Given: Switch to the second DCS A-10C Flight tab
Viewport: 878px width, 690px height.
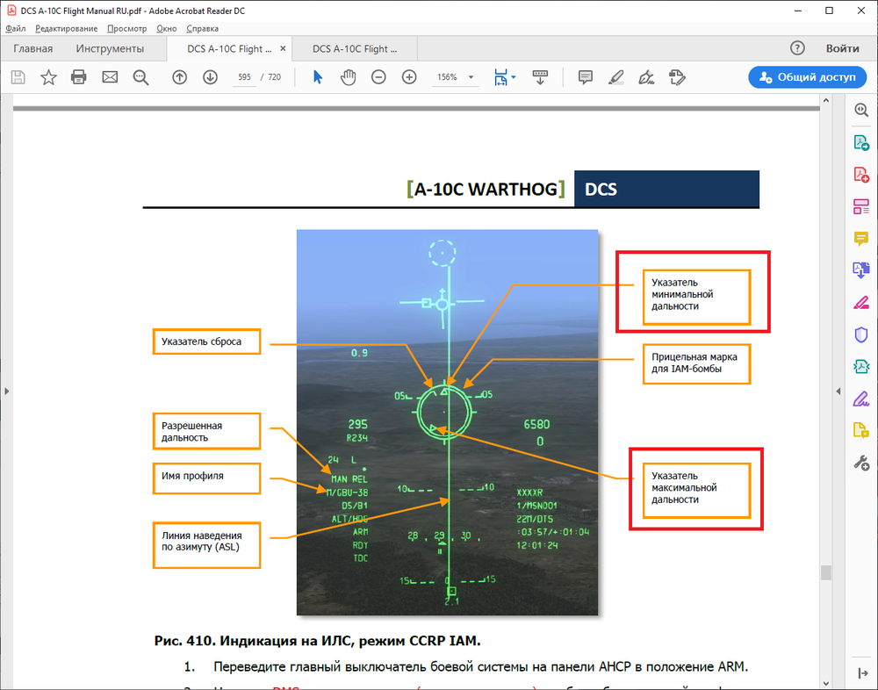Looking at the screenshot, I should pyautogui.click(x=355, y=49).
